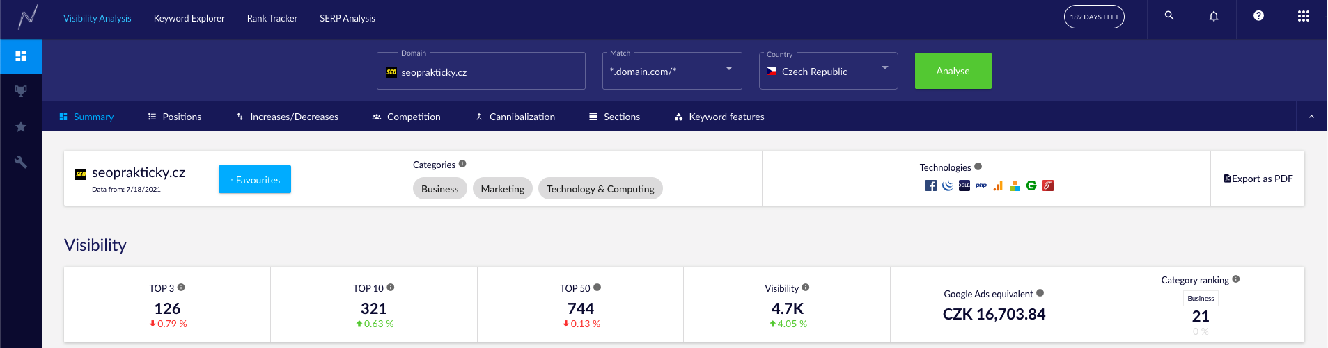Collapse the search panel with chevron up
Screen dimensions: 1328x348
[x=1312, y=117]
